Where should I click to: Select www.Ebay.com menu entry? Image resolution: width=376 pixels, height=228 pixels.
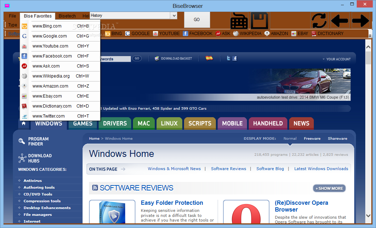click(60, 96)
